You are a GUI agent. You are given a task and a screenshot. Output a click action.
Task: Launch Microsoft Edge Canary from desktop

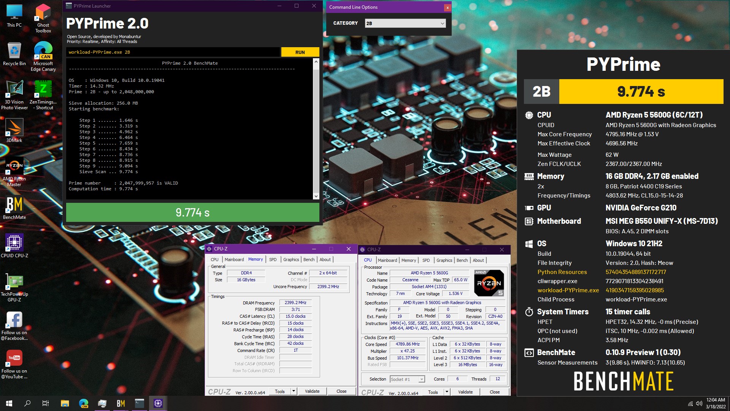point(43,57)
